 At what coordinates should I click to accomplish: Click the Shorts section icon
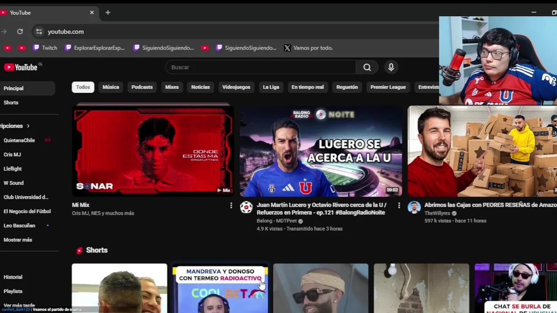79,250
